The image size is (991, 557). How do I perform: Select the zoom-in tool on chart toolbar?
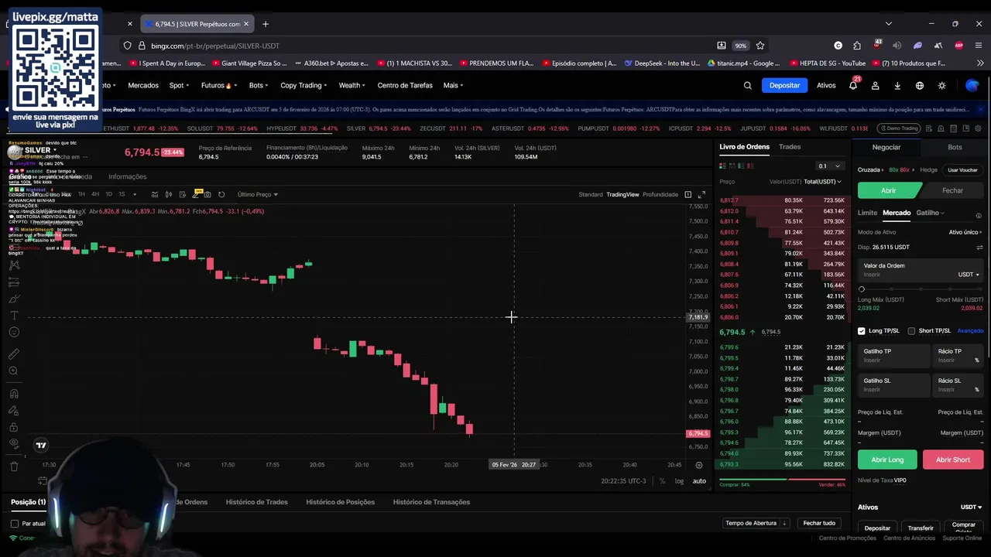point(14,371)
